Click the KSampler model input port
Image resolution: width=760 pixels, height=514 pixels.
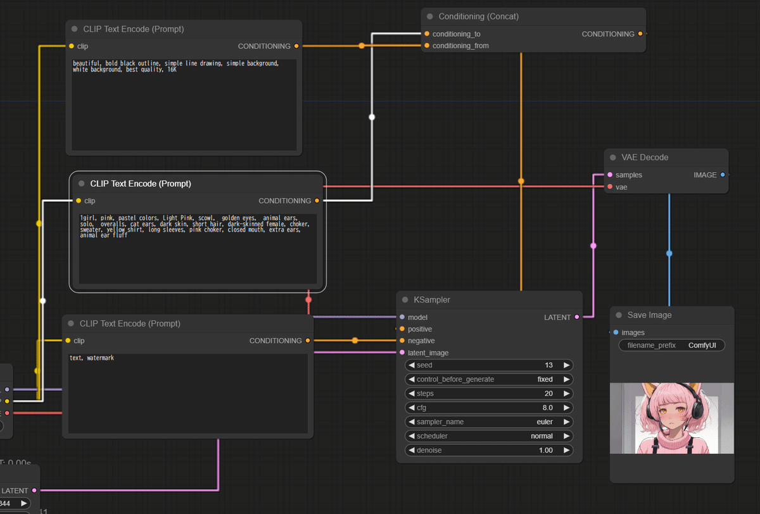point(402,317)
